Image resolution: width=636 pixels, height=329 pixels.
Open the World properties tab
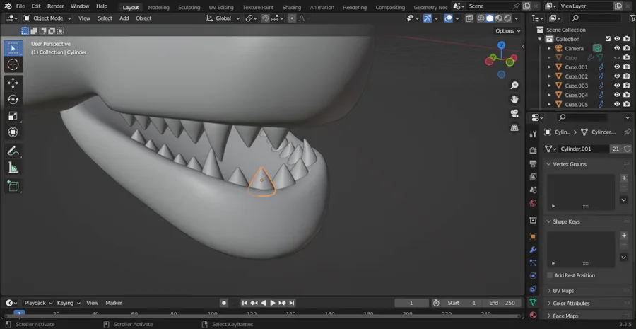tap(534, 202)
